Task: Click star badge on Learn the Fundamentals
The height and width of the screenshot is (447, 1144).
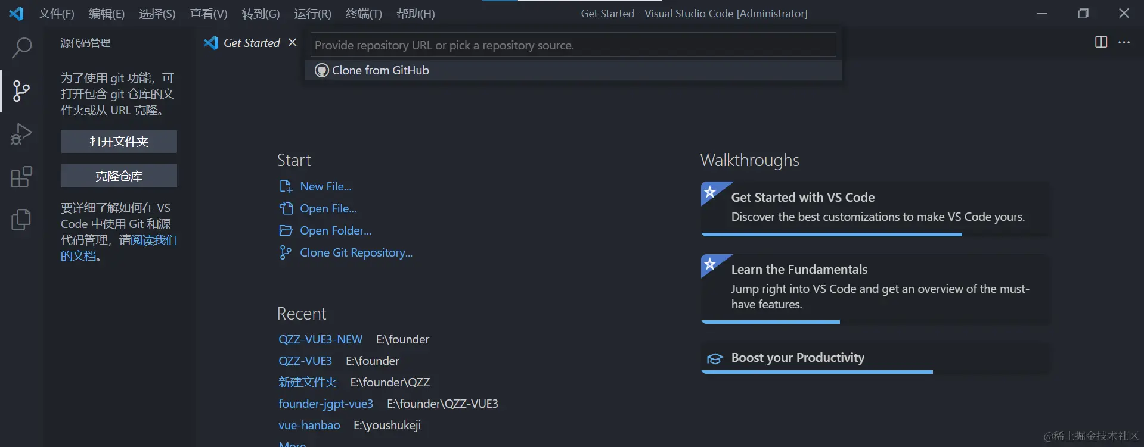Action: (710, 264)
